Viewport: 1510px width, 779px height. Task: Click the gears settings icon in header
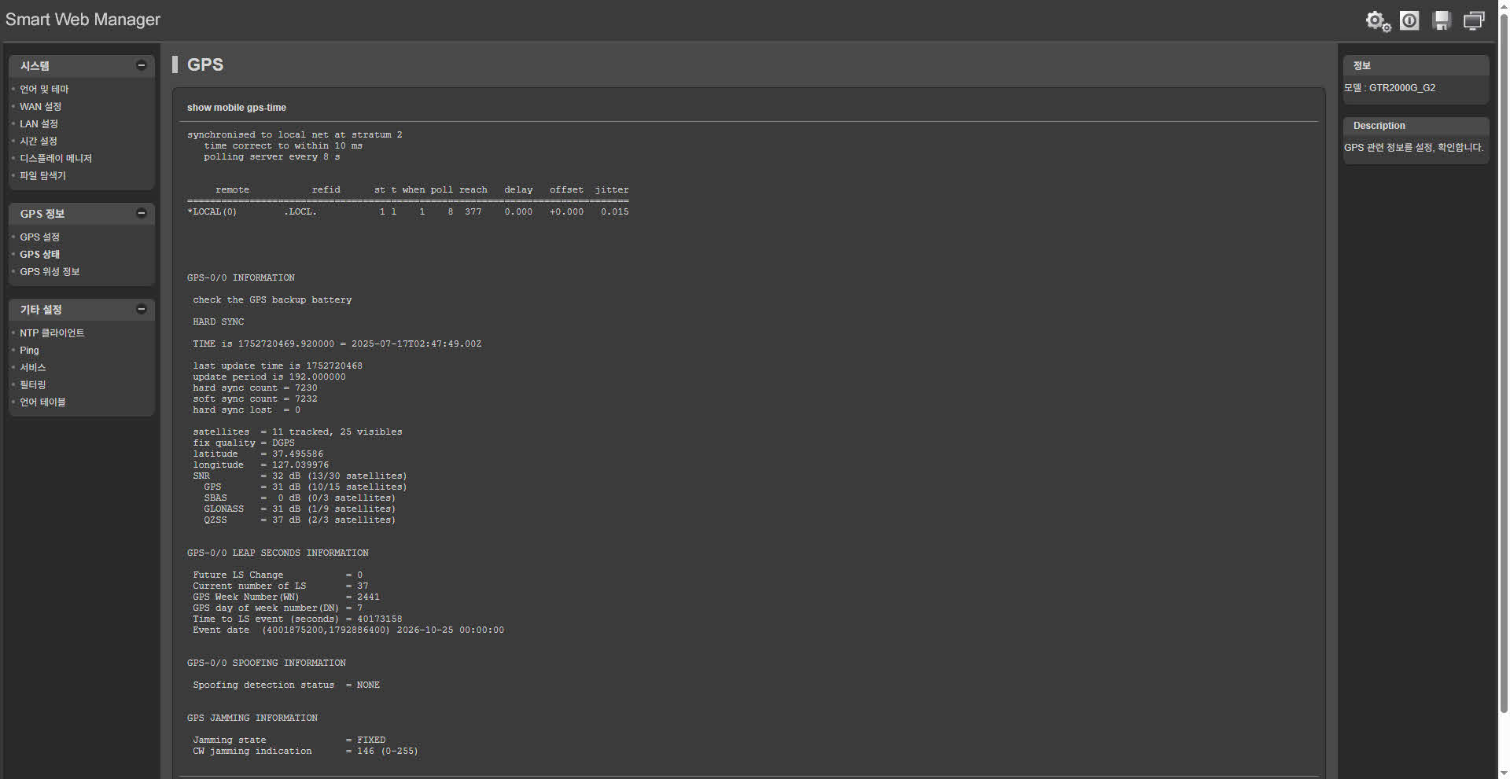pos(1378,21)
